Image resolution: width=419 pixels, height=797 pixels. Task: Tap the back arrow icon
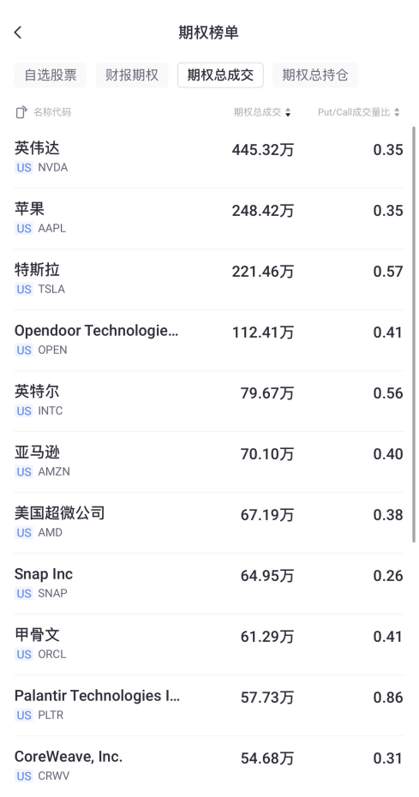(18, 33)
